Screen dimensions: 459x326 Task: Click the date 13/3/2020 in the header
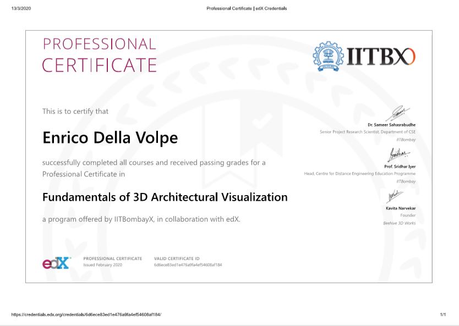tap(21, 8)
